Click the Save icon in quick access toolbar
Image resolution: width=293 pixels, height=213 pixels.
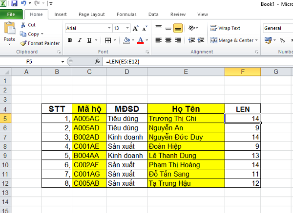(14, 3)
